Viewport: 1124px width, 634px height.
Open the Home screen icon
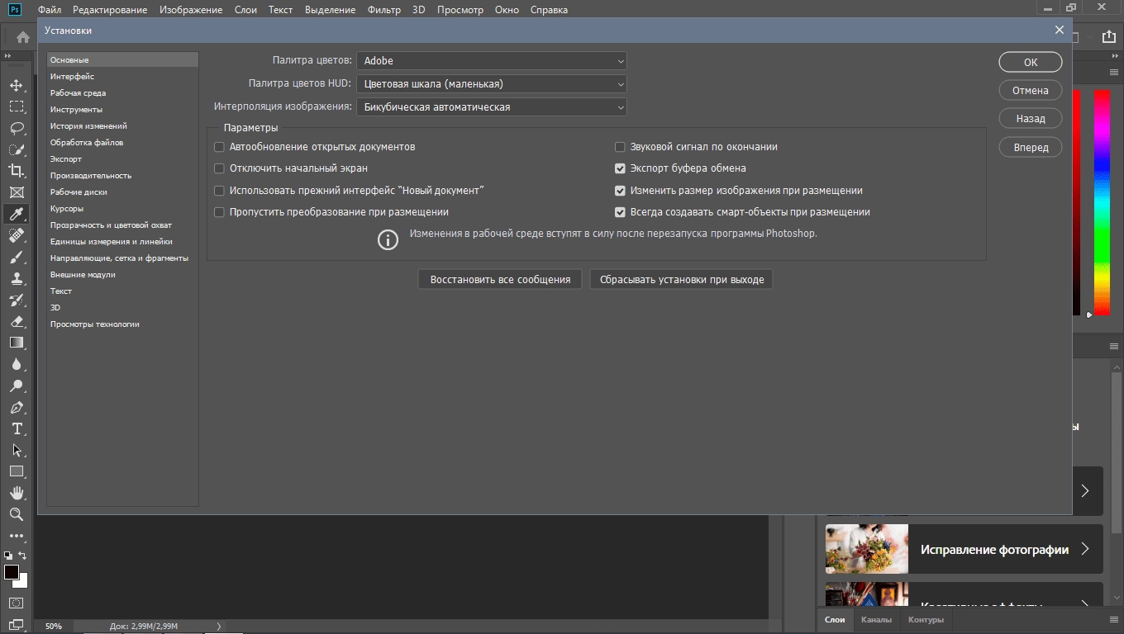pyautogui.click(x=23, y=37)
